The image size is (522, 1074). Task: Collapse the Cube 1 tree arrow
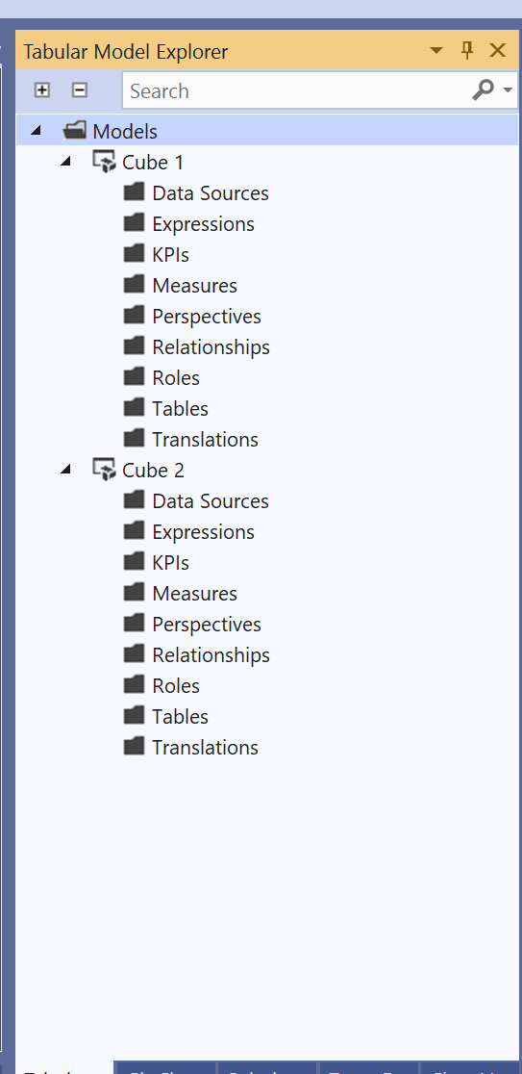point(66,162)
